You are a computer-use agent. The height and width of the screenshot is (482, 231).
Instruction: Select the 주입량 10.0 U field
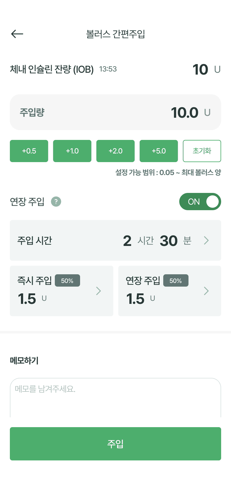coord(115,112)
